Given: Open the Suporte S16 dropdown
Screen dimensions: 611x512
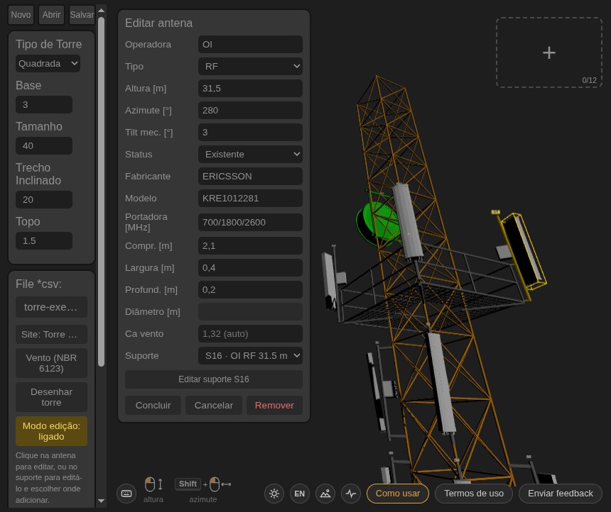Looking at the screenshot, I should (x=250, y=355).
